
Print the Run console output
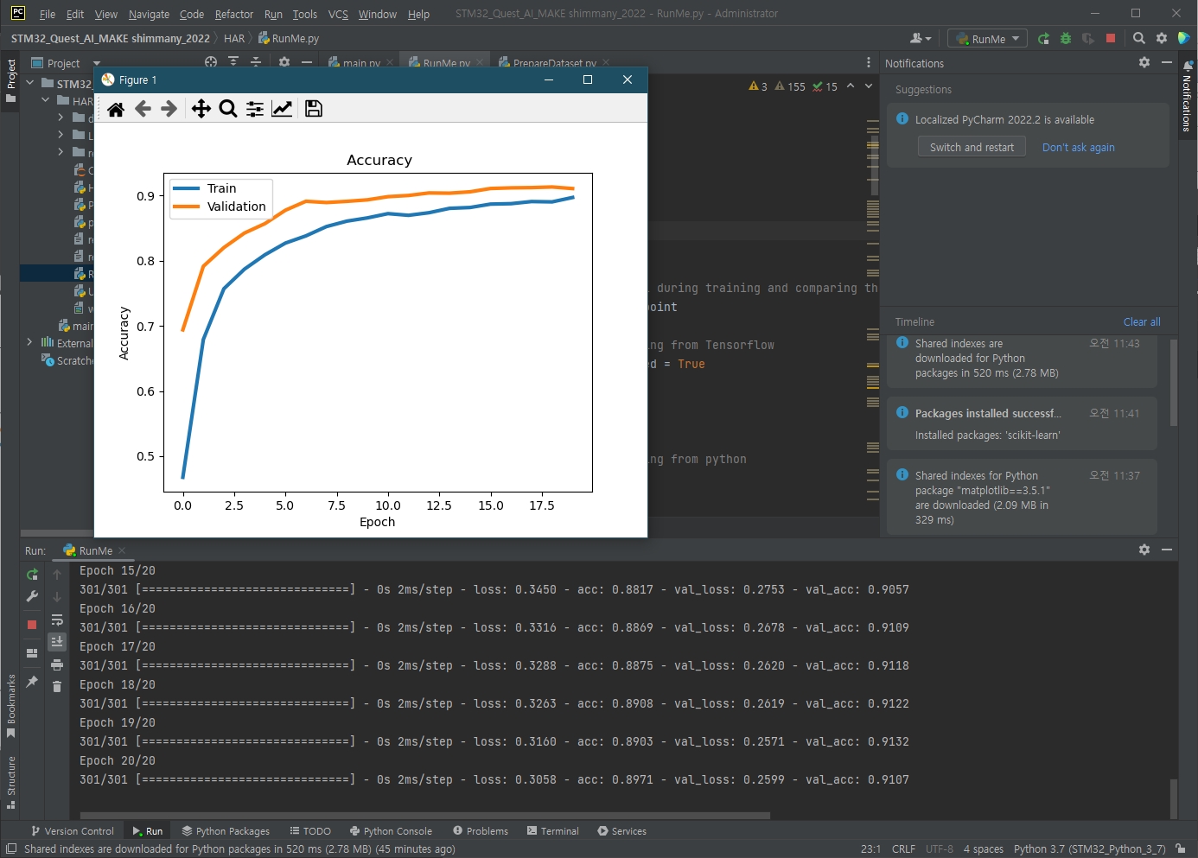(57, 664)
